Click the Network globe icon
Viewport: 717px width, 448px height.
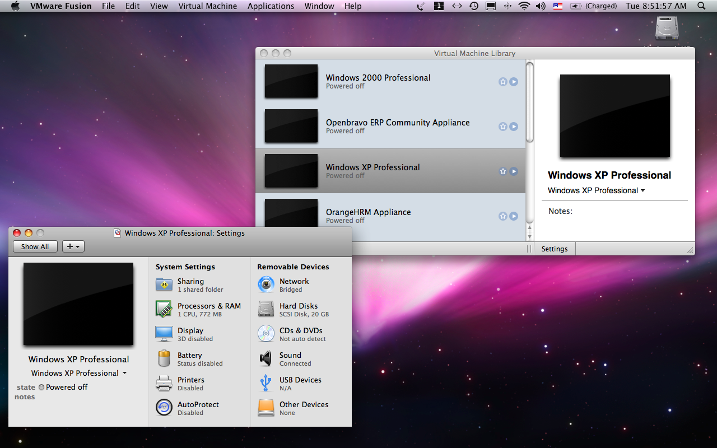pyautogui.click(x=266, y=284)
